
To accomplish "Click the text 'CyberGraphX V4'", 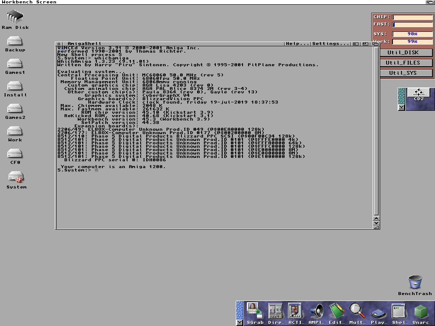I will [166, 96].
